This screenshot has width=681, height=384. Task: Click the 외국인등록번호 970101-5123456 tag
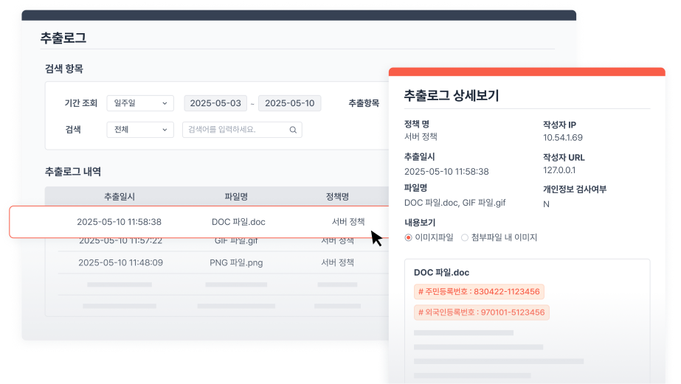point(482,313)
